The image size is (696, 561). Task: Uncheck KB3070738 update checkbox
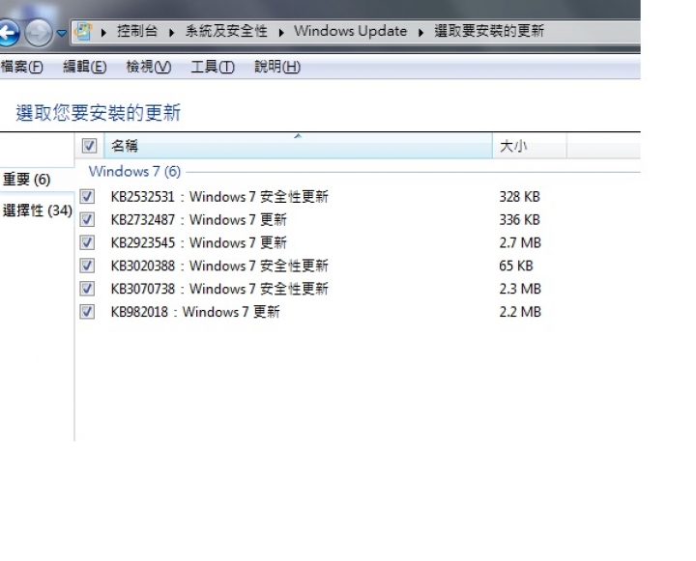tap(87, 289)
